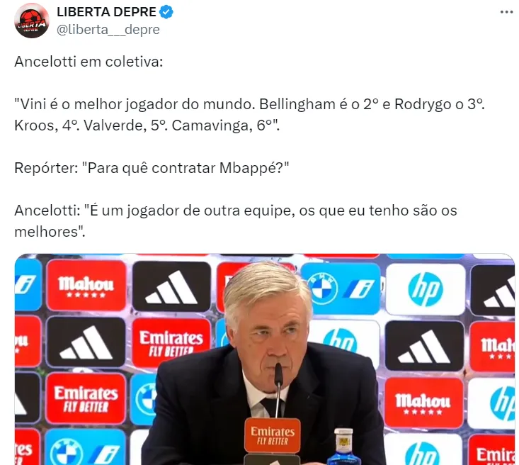
Task: Click the blue verified badge
Action: [166, 12]
